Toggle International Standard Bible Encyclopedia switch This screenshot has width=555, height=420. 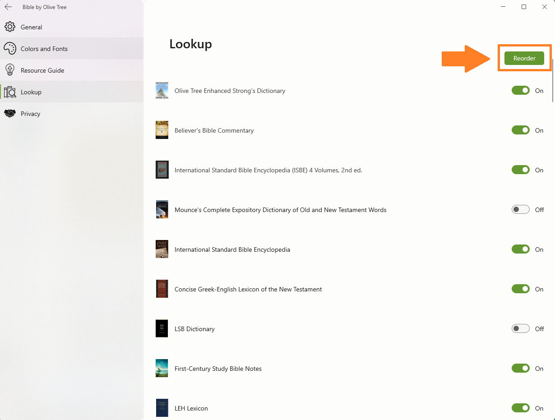coord(521,249)
